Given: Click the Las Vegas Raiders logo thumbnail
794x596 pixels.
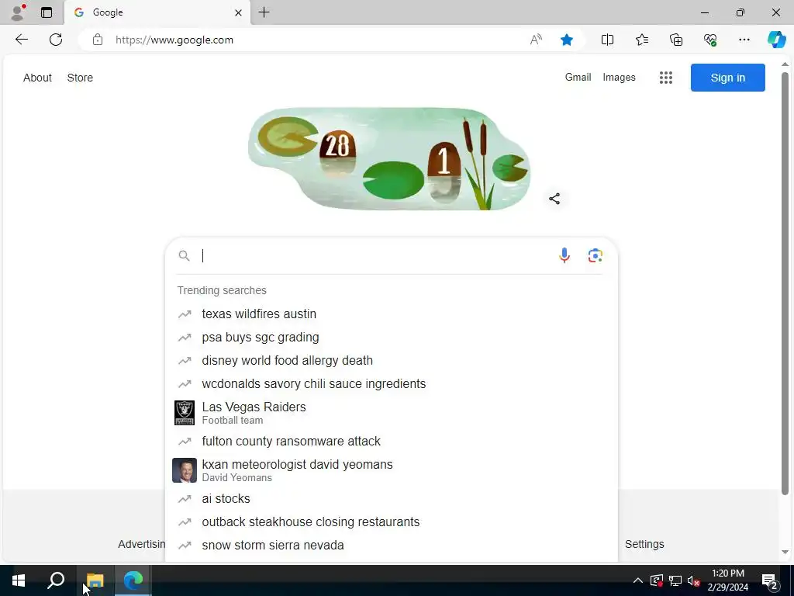Looking at the screenshot, I should coord(185,413).
